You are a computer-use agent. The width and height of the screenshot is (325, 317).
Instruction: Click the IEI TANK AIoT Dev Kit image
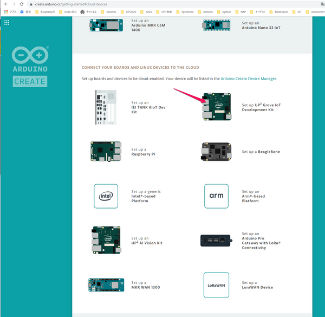click(x=106, y=107)
